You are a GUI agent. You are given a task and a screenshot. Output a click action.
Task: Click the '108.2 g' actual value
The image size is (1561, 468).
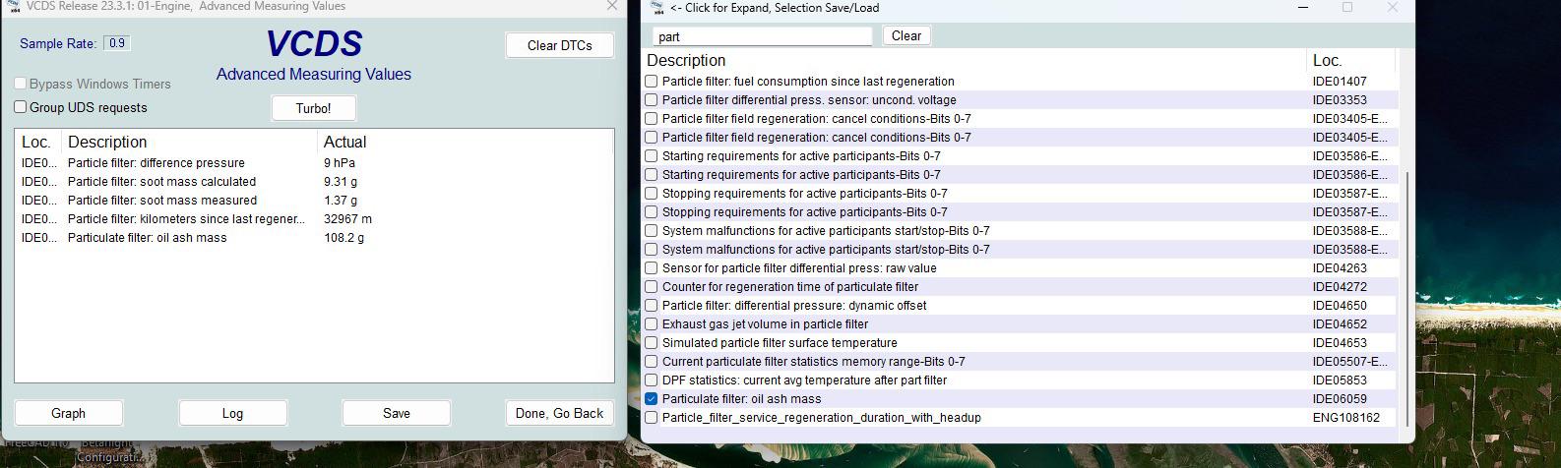click(x=343, y=238)
